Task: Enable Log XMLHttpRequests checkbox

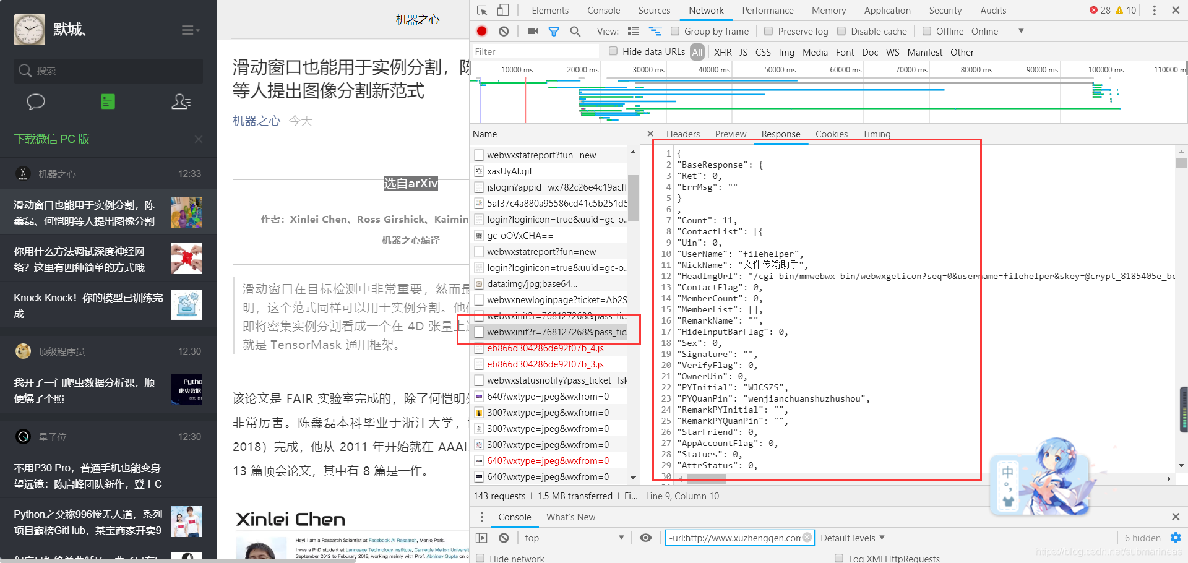Action: tap(839, 558)
